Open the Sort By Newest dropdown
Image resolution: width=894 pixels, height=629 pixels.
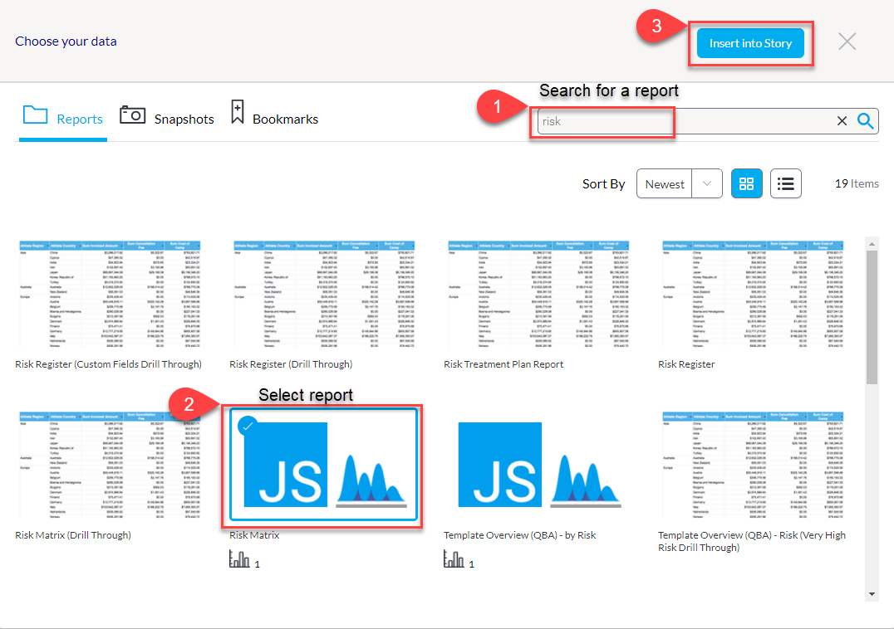click(678, 184)
